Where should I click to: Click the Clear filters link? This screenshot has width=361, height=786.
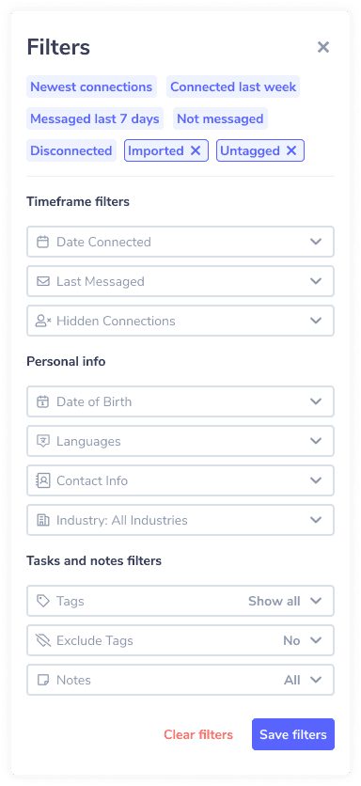(x=198, y=734)
